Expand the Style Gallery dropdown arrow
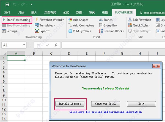Image resolution: width=165 pixels, height=122 pixels. (x=150, y=31)
